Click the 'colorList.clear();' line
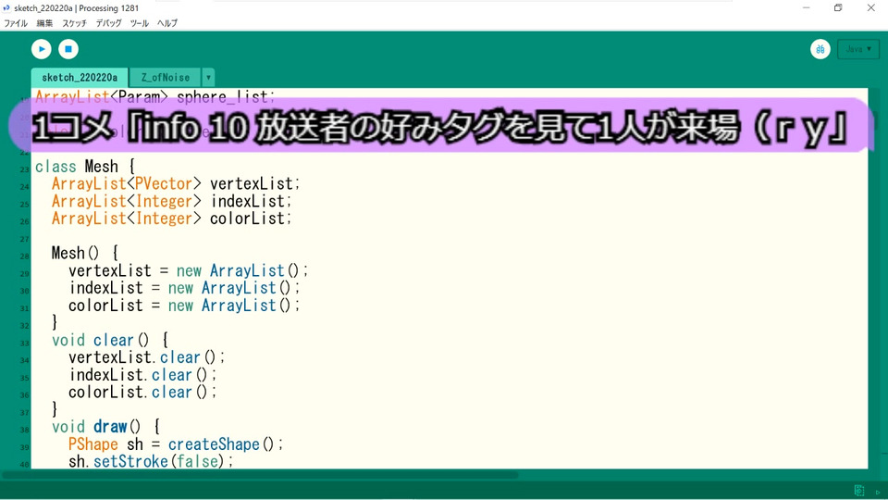 (x=142, y=393)
